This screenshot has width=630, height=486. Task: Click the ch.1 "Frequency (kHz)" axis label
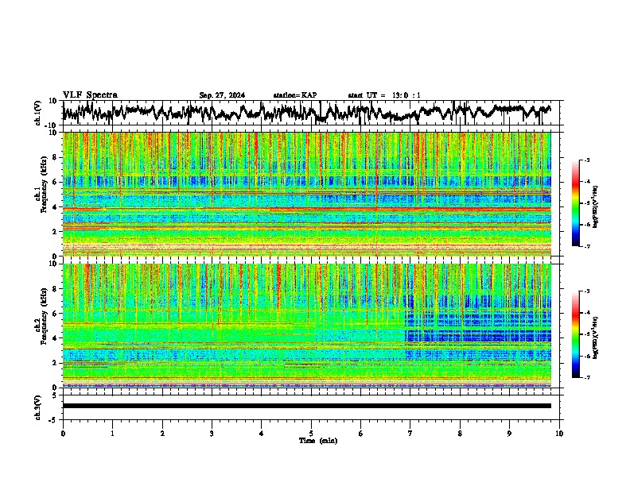(44, 184)
